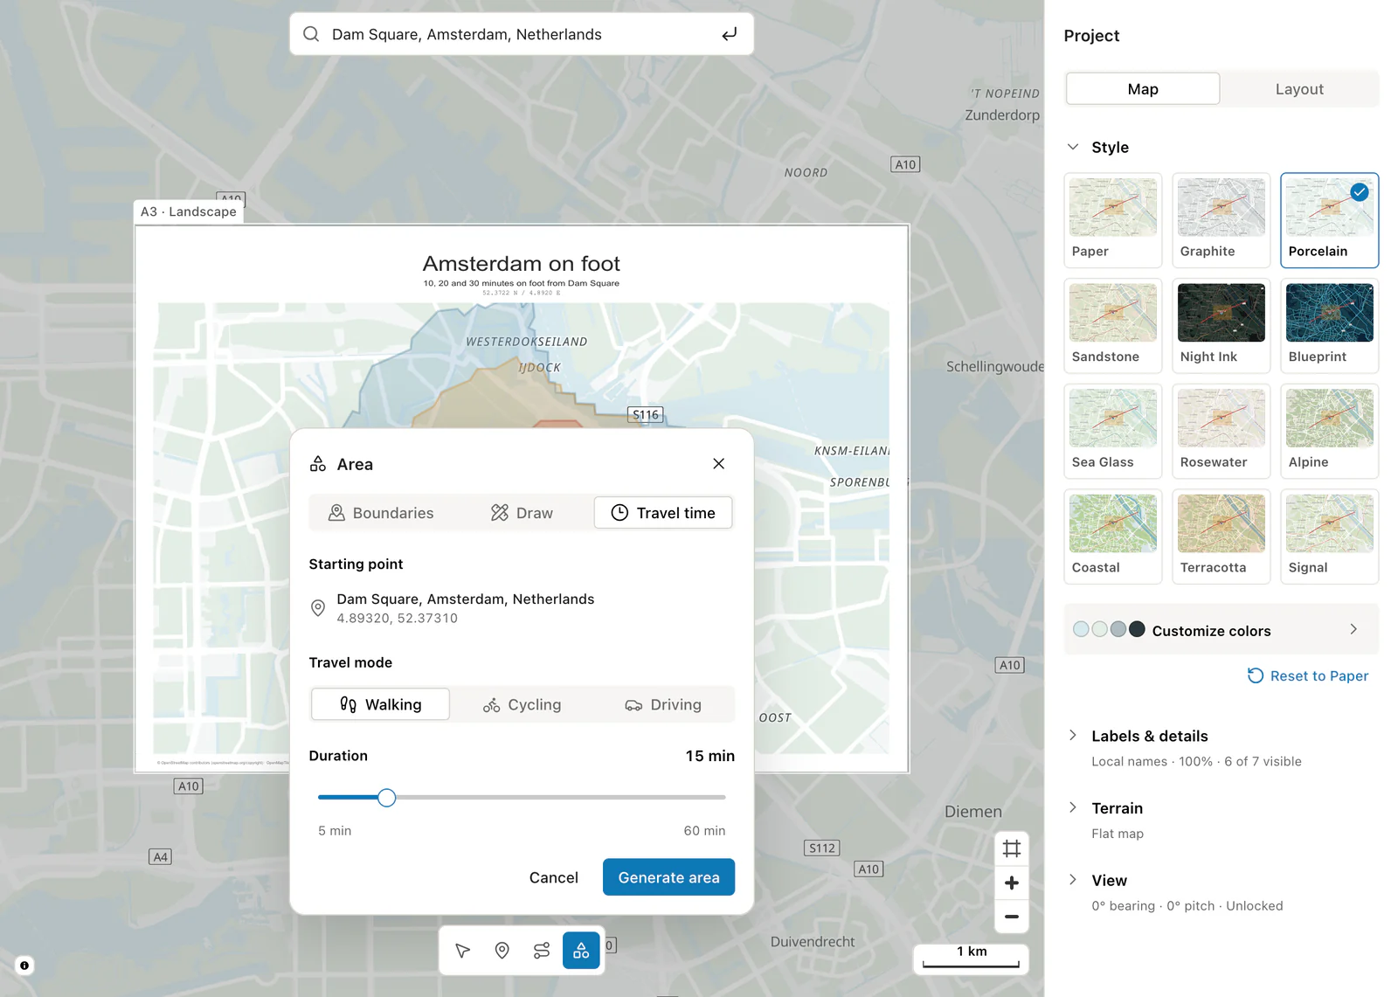The image size is (1398, 997).
Task: Switch to Travel time area method
Action: (663, 513)
